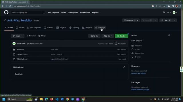Screen dimensions: 183x102
Task: Show hidden system tray icons
Action: (151, 99)
